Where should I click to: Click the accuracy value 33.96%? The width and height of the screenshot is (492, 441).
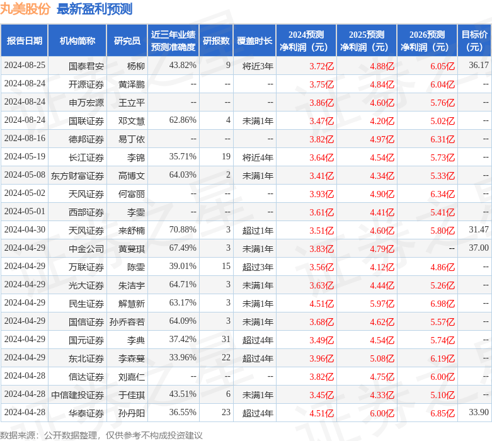click(183, 357)
